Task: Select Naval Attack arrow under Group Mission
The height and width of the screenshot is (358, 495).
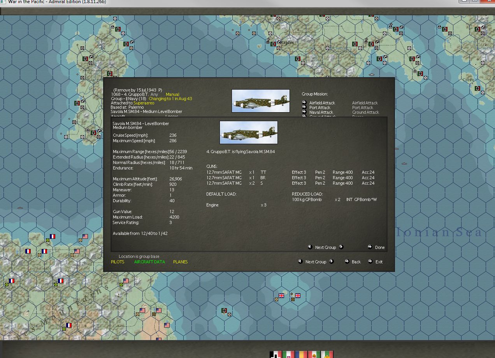Action: click(304, 112)
